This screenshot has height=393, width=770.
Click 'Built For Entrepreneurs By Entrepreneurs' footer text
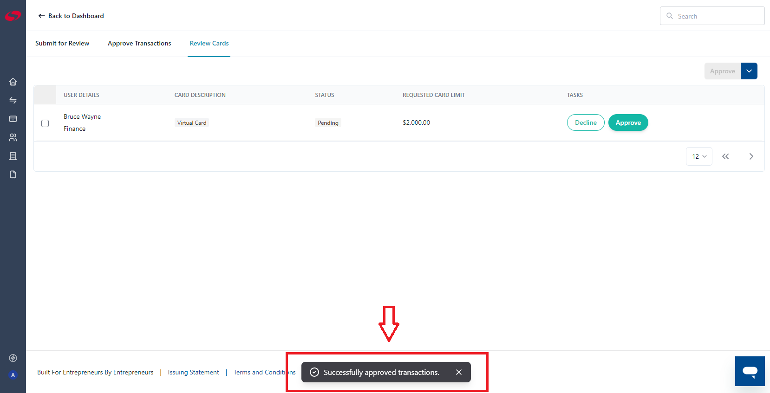point(95,372)
